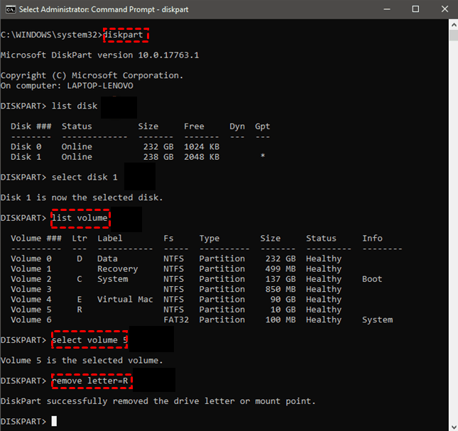Click the '238 GB' disk size
This screenshot has width=458, height=431.
click(158, 157)
